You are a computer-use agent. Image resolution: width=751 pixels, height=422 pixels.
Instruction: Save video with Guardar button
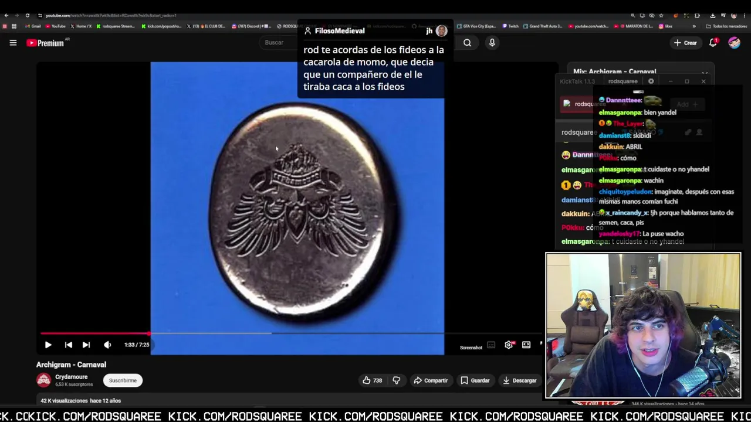tap(475, 380)
